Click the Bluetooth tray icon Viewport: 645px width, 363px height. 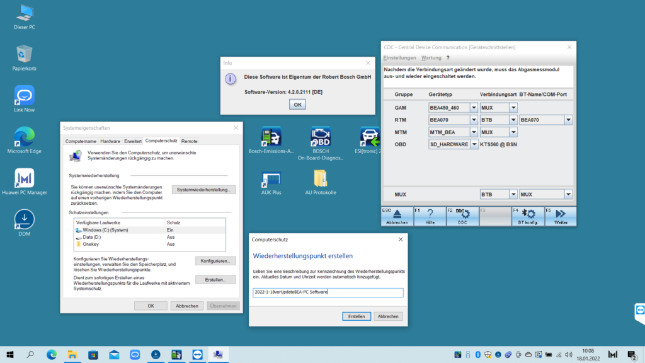tap(477, 354)
